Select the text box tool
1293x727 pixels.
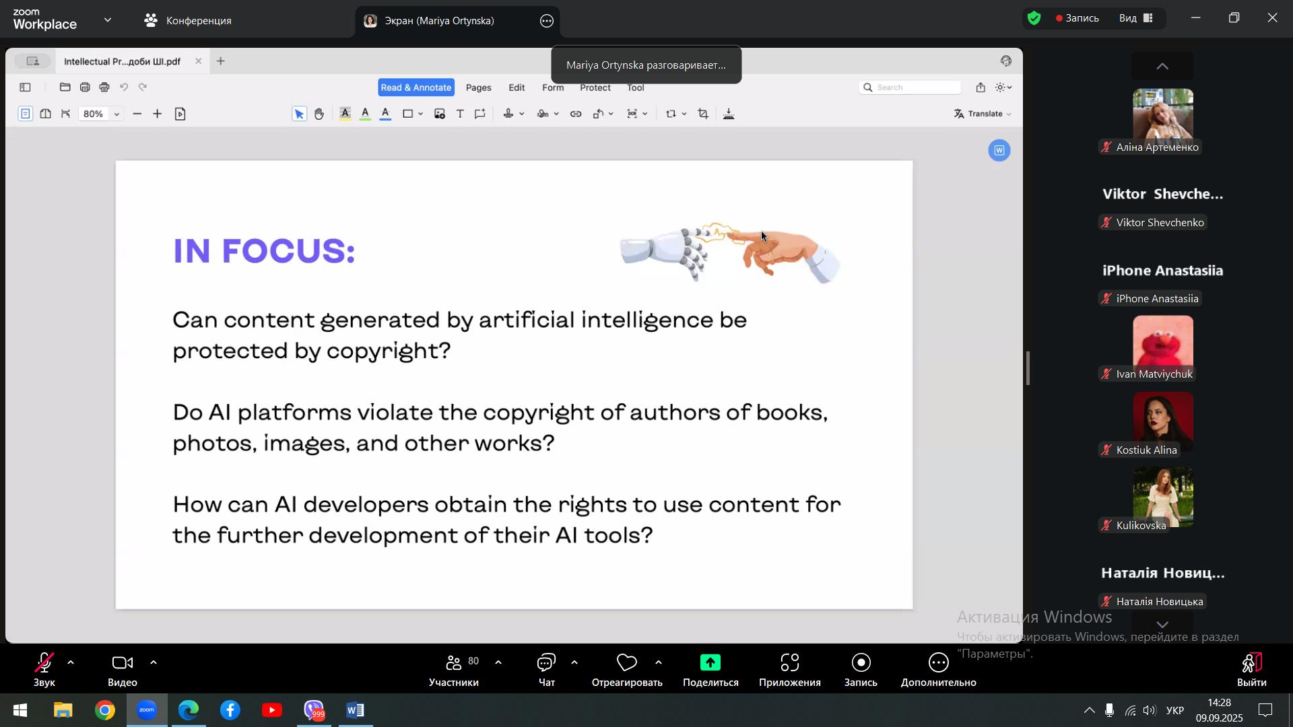(x=460, y=114)
